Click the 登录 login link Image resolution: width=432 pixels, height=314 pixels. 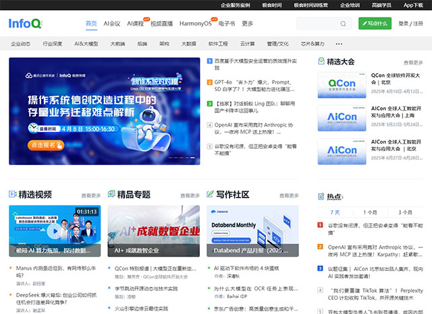point(404,24)
